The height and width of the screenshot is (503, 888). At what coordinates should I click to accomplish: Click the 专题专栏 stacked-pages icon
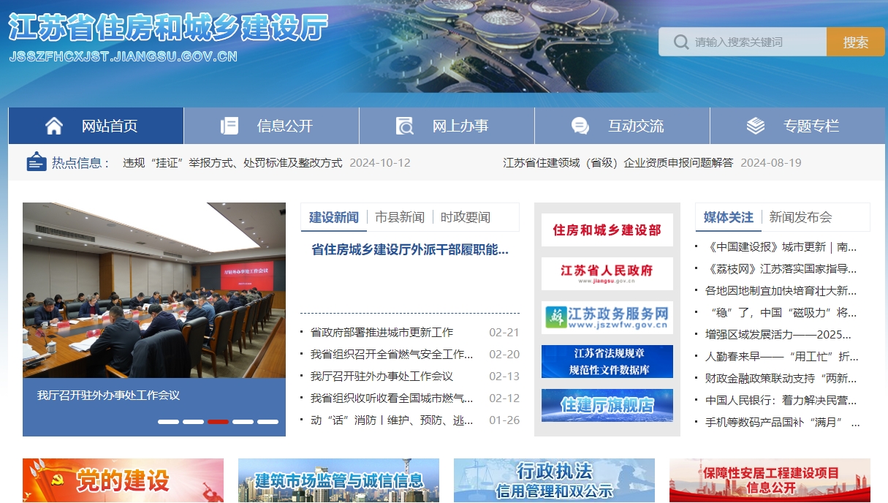tap(756, 125)
